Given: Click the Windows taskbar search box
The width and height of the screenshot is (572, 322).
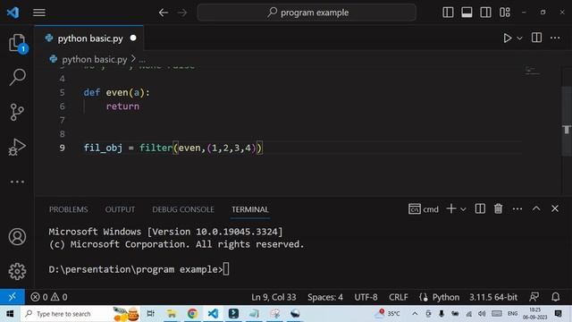Looking at the screenshot, I should click(80, 314).
